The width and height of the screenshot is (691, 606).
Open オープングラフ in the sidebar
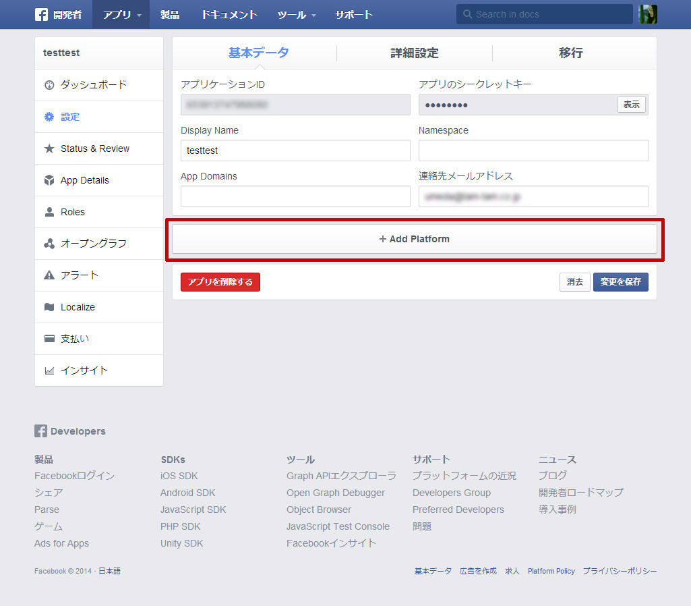(99, 244)
